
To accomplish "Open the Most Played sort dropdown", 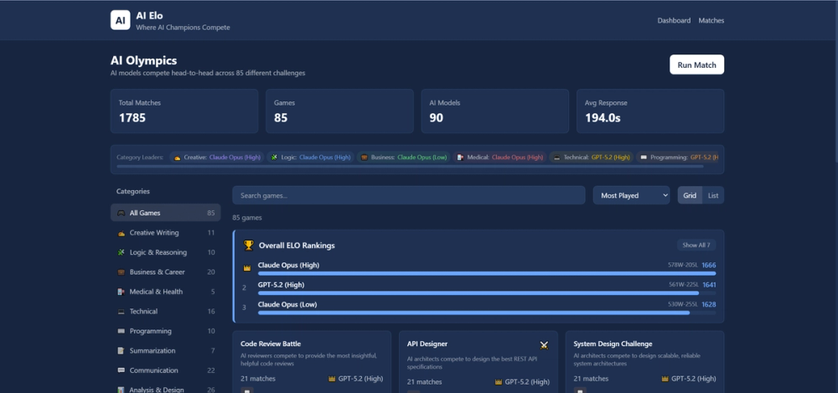I will pos(631,195).
